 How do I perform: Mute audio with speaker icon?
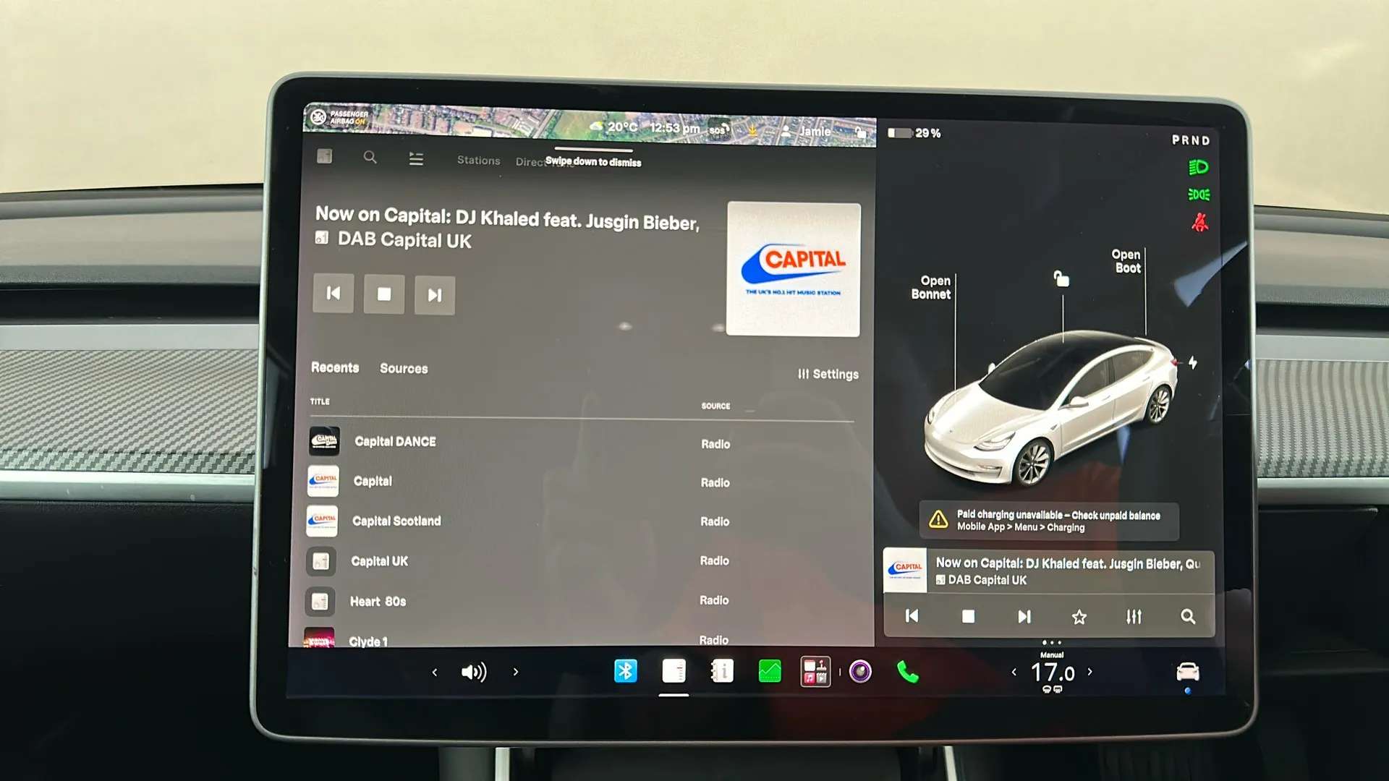474,673
